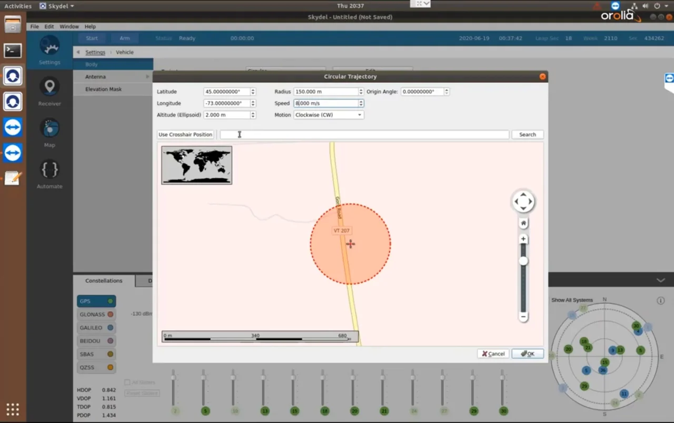Click the Speed spinner arrows
The image size is (674, 423).
point(361,103)
